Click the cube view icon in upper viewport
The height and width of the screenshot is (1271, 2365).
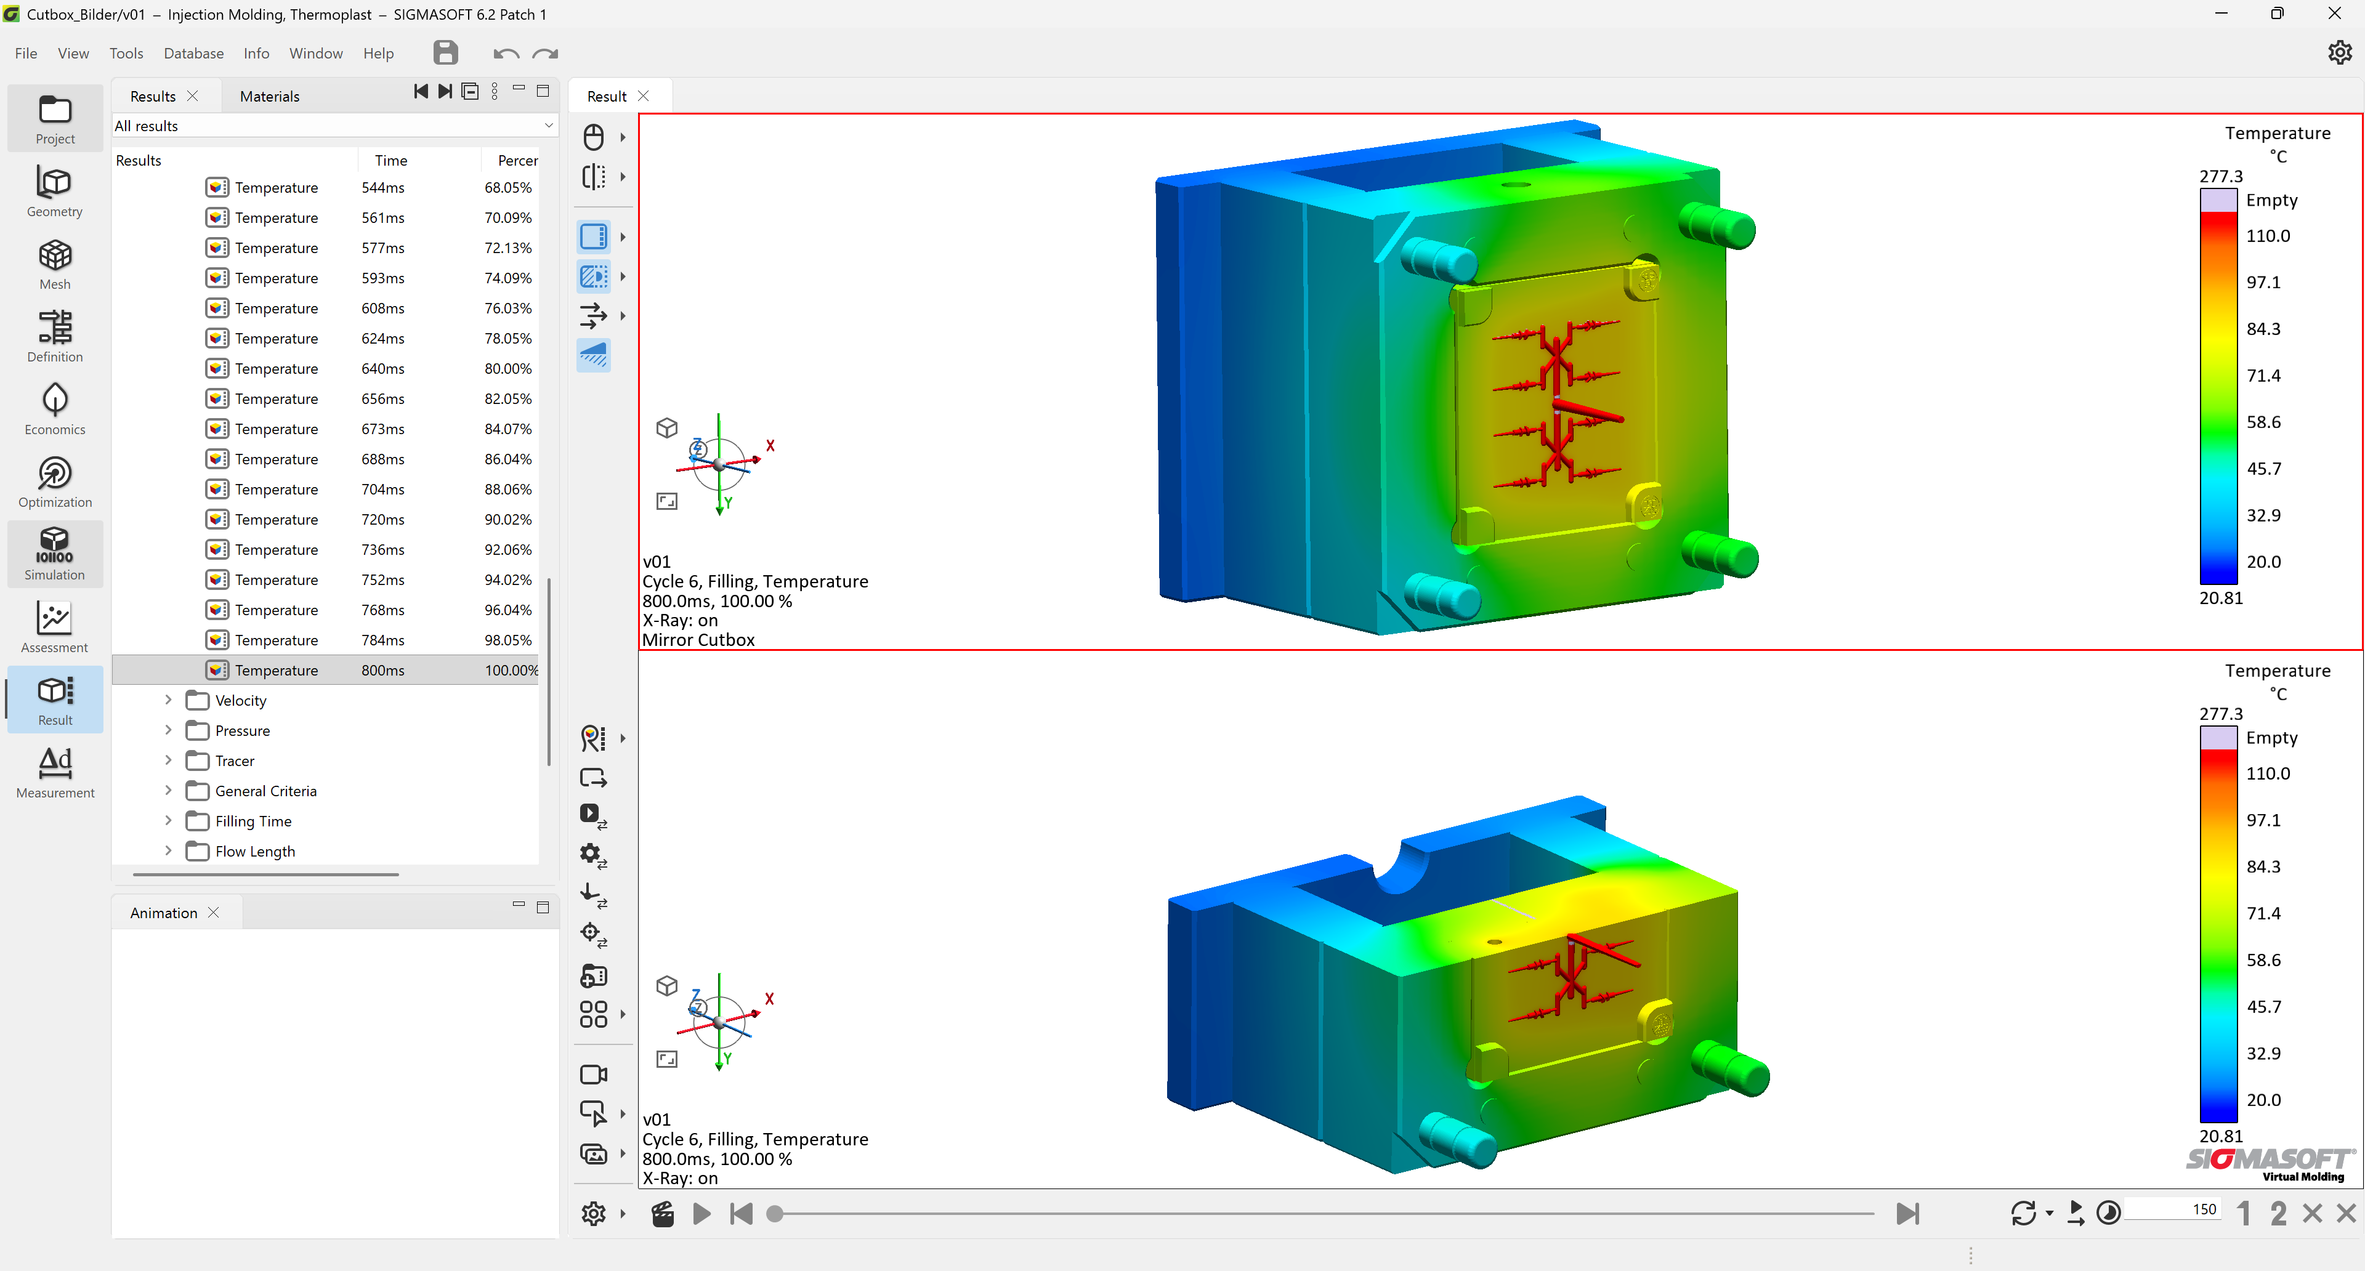click(x=668, y=427)
